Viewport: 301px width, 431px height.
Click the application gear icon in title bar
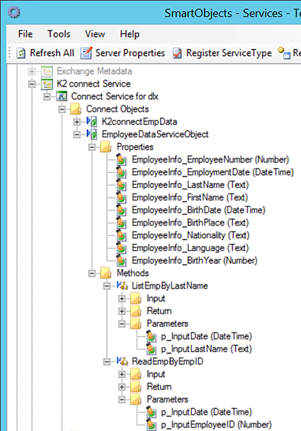point(14,12)
